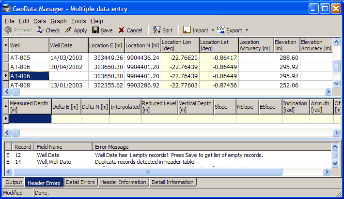This screenshot has width=344, height=199.
Task: Click the CSV Export icon
Action: pyautogui.click(x=221, y=30)
